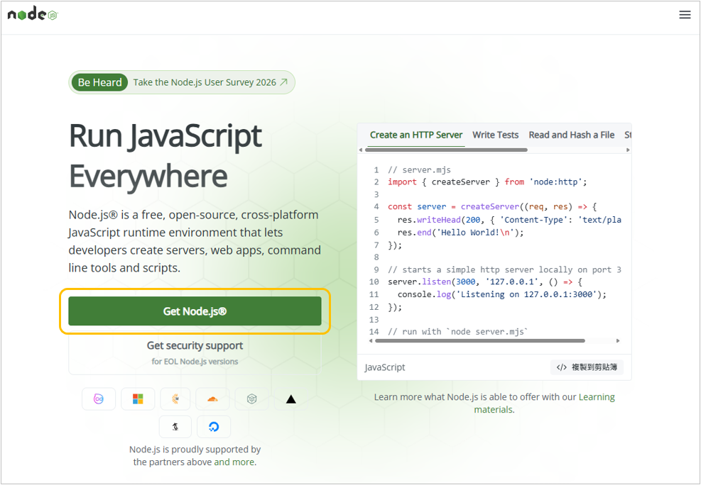The height and width of the screenshot is (485, 701).
Task: Open the DigitalOcean partner logo
Action: click(214, 427)
